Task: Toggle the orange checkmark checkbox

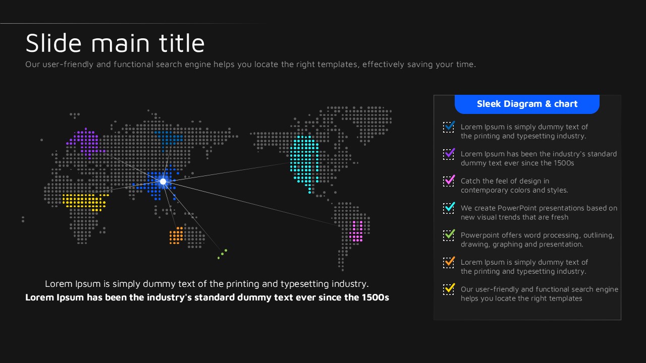Action: pyautogui.click(x=449, y=262)
